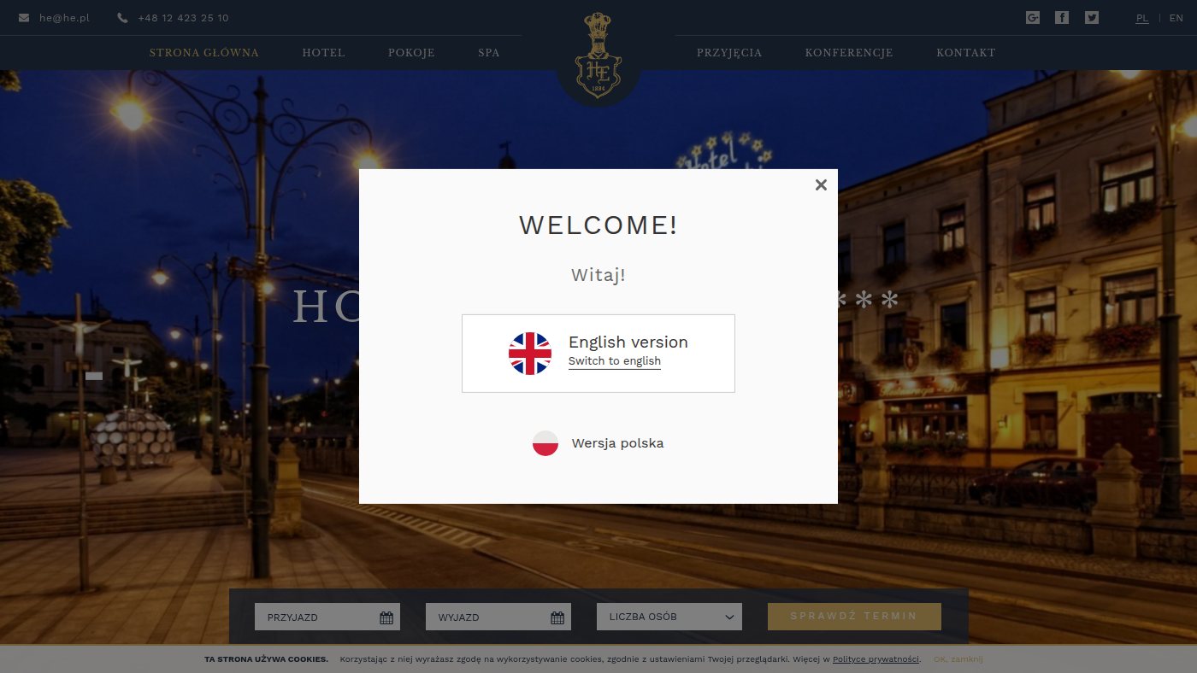
Task: Click the Przyjazd date field
Action: (327, 617)
